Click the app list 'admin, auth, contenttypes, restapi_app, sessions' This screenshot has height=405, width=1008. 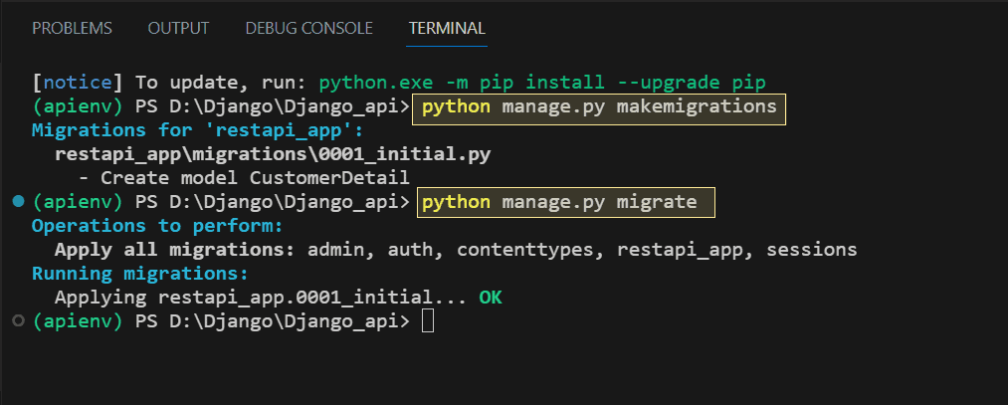pyautogui.click(x=582, y=250)
